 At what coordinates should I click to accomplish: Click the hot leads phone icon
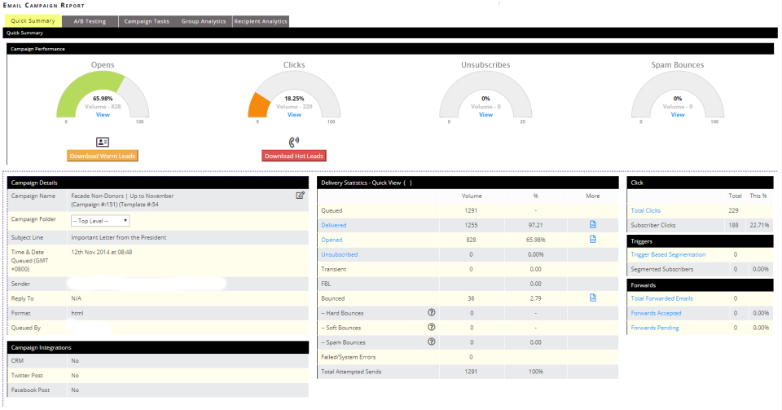pyautogui.click(x=294, y=142)
